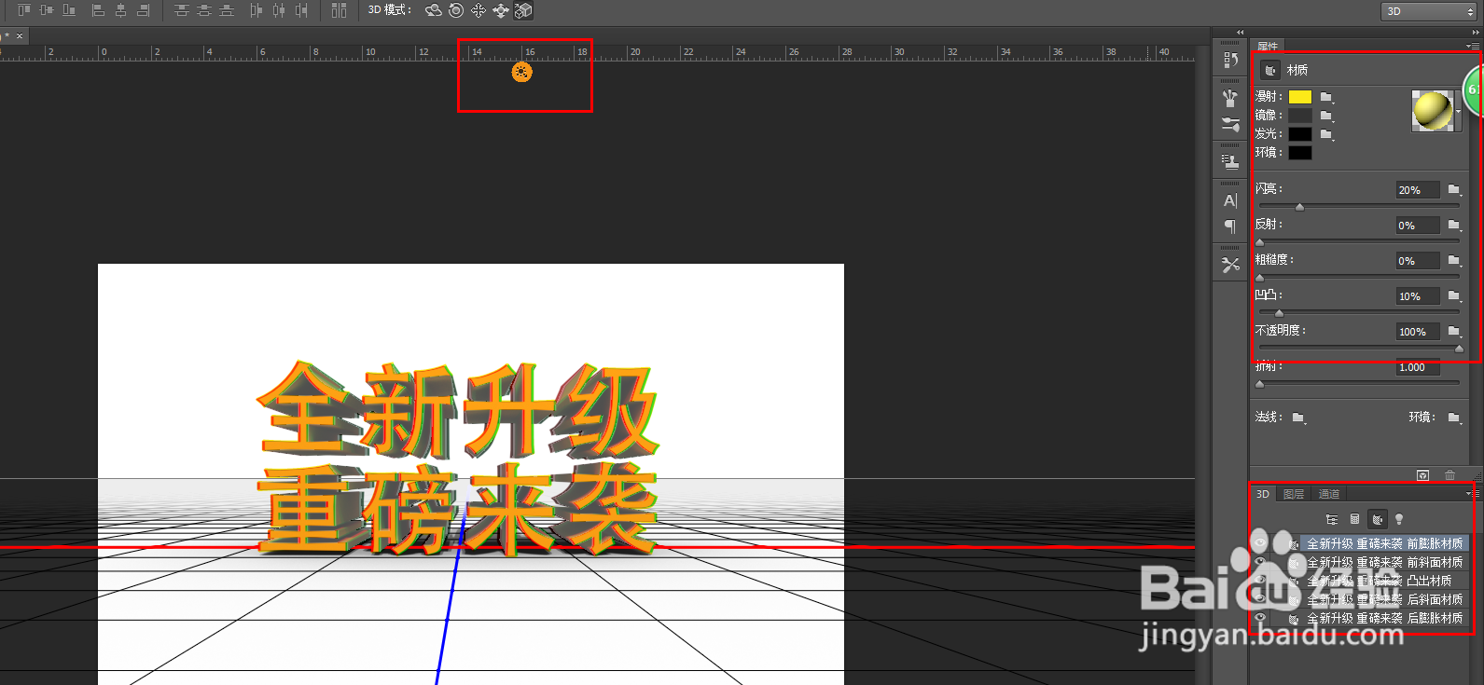Open the 反射 reflection texture folder menu
This screenshot has width=1484, height=685.
[1454, 226]
